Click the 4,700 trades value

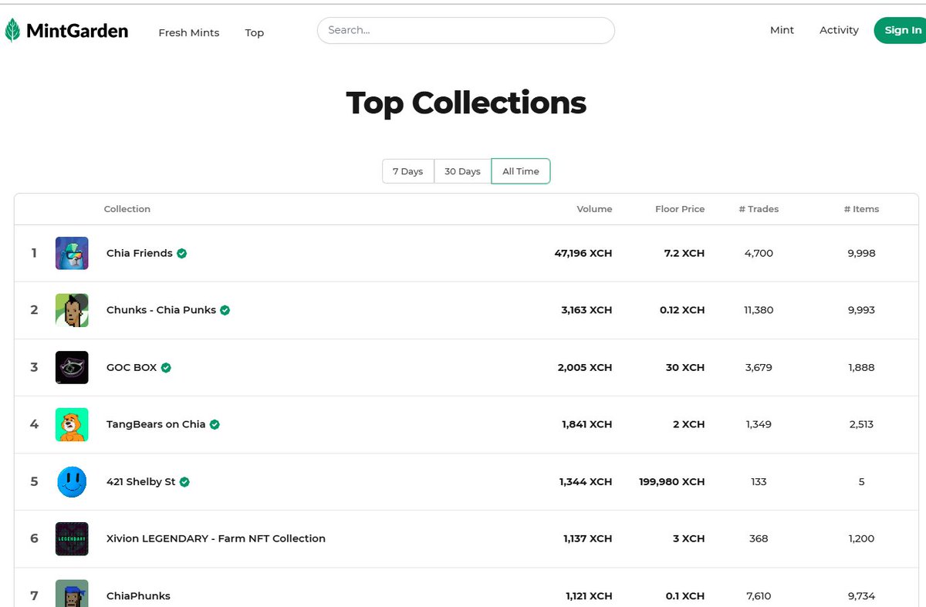759,253
